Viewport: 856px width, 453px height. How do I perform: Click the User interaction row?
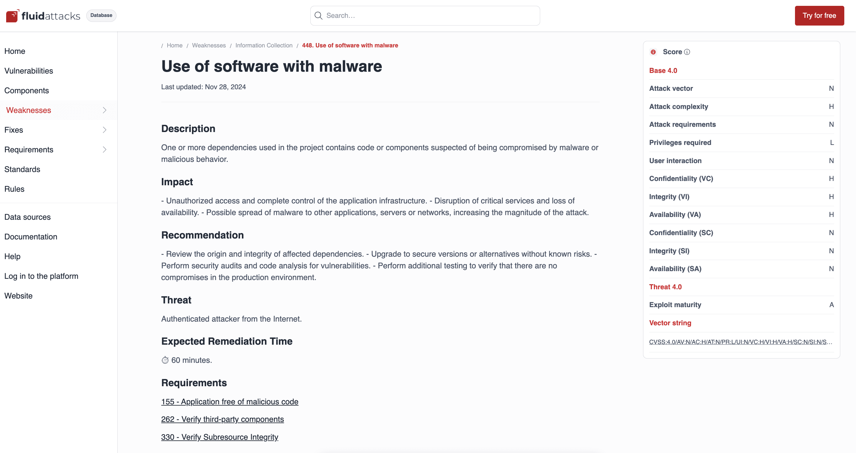741,161
